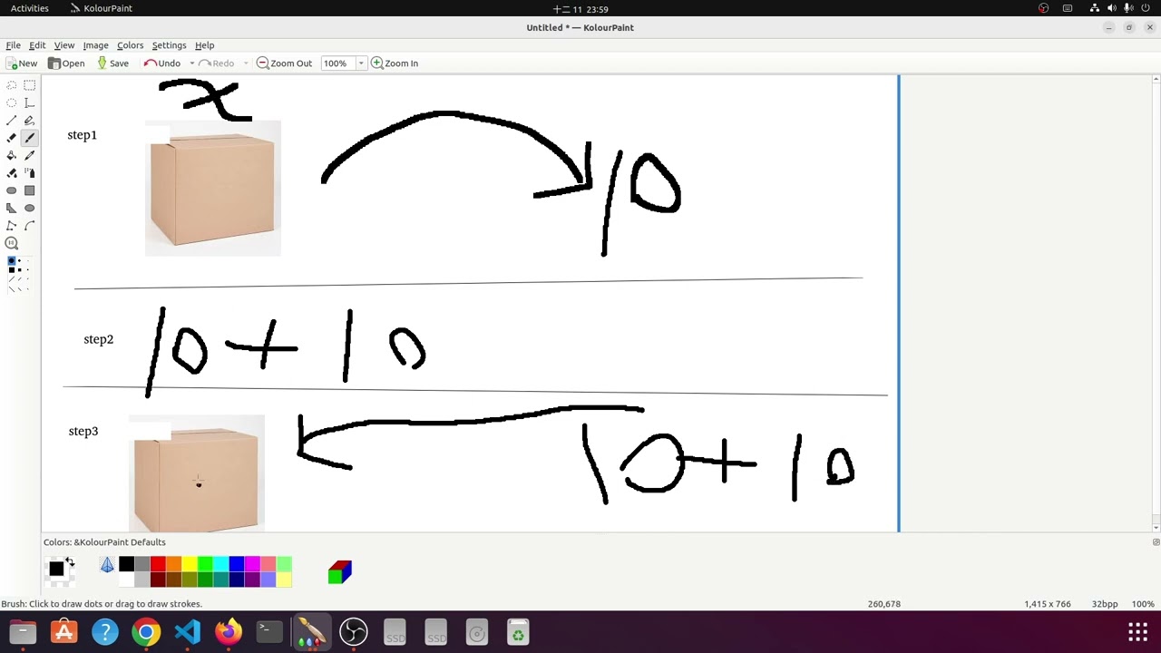This screenshot has height=653, width=1161.
Task: Select the Rectangle tool
Action: [29, 190]
